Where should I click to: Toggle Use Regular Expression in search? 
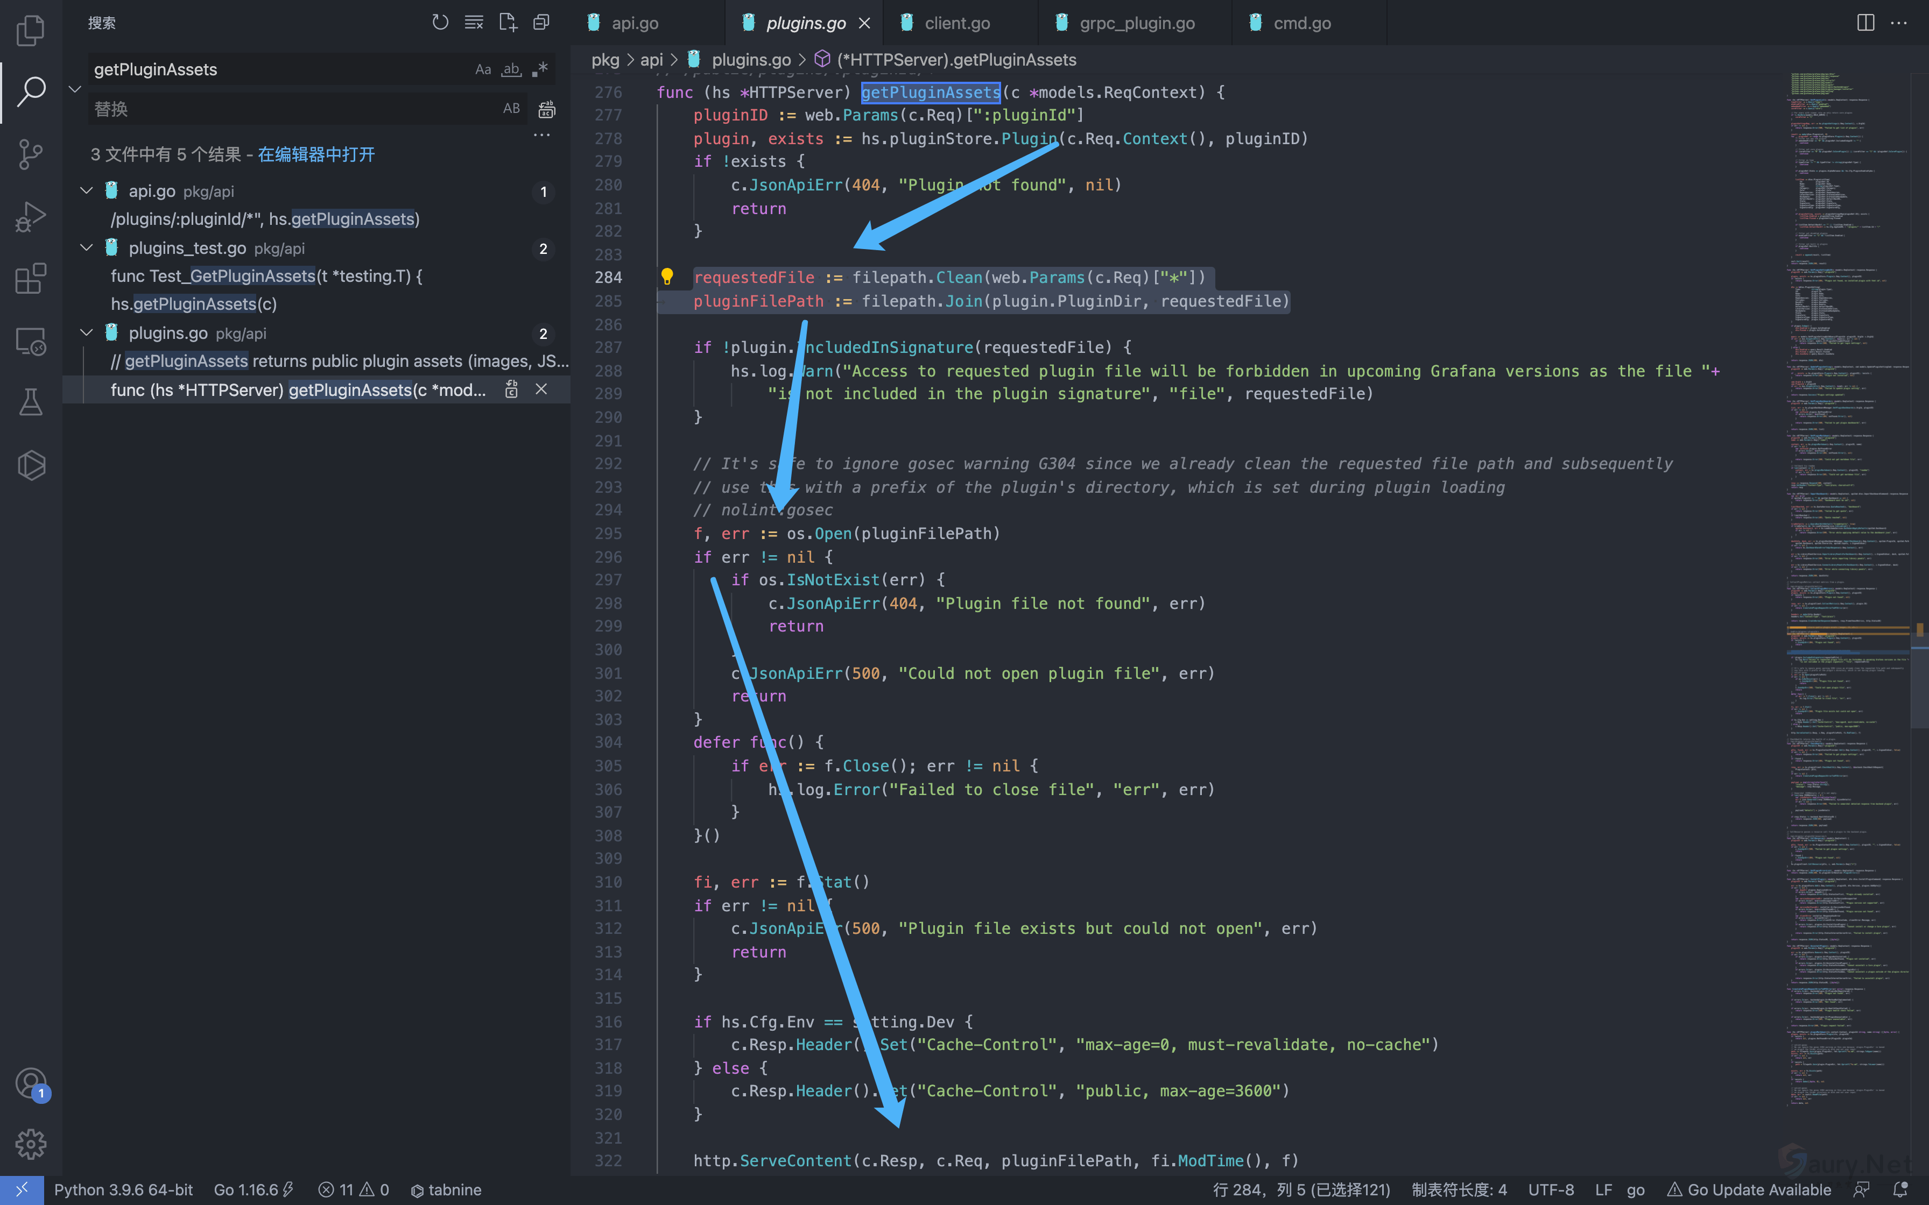[x=540, y=69]
